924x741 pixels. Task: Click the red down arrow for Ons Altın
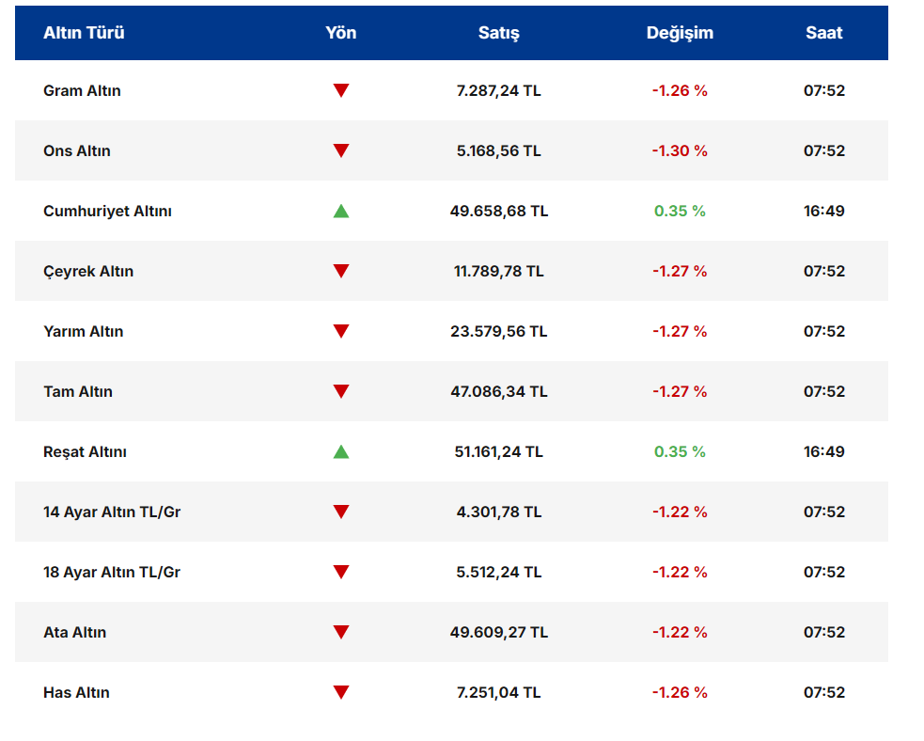(341, 151)
